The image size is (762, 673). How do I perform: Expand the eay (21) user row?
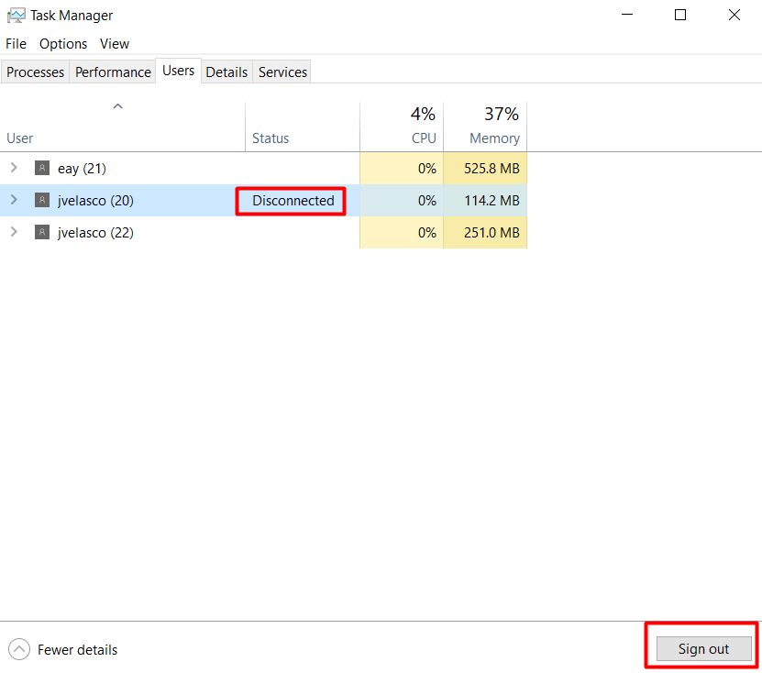(x=14, y=168)
